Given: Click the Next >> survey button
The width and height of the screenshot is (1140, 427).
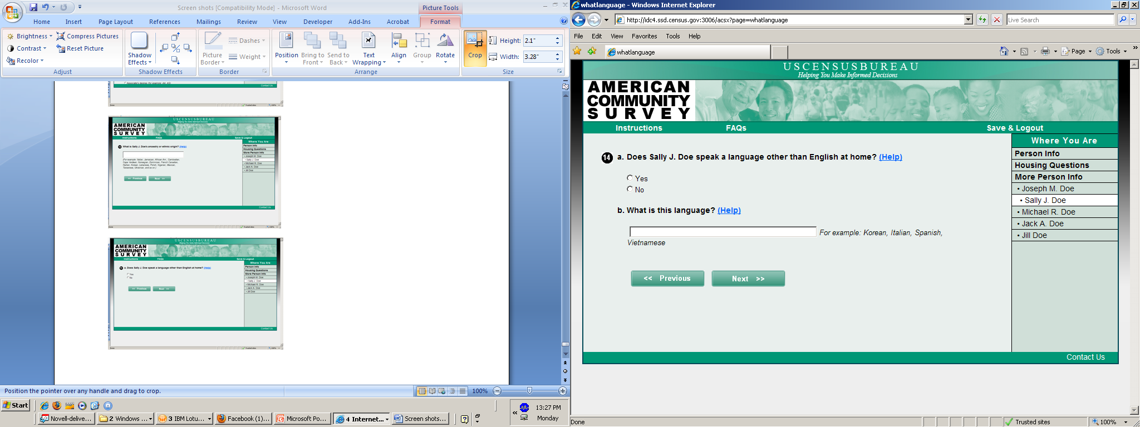Looking at the screenshot, I should click(x=748, y=279).
